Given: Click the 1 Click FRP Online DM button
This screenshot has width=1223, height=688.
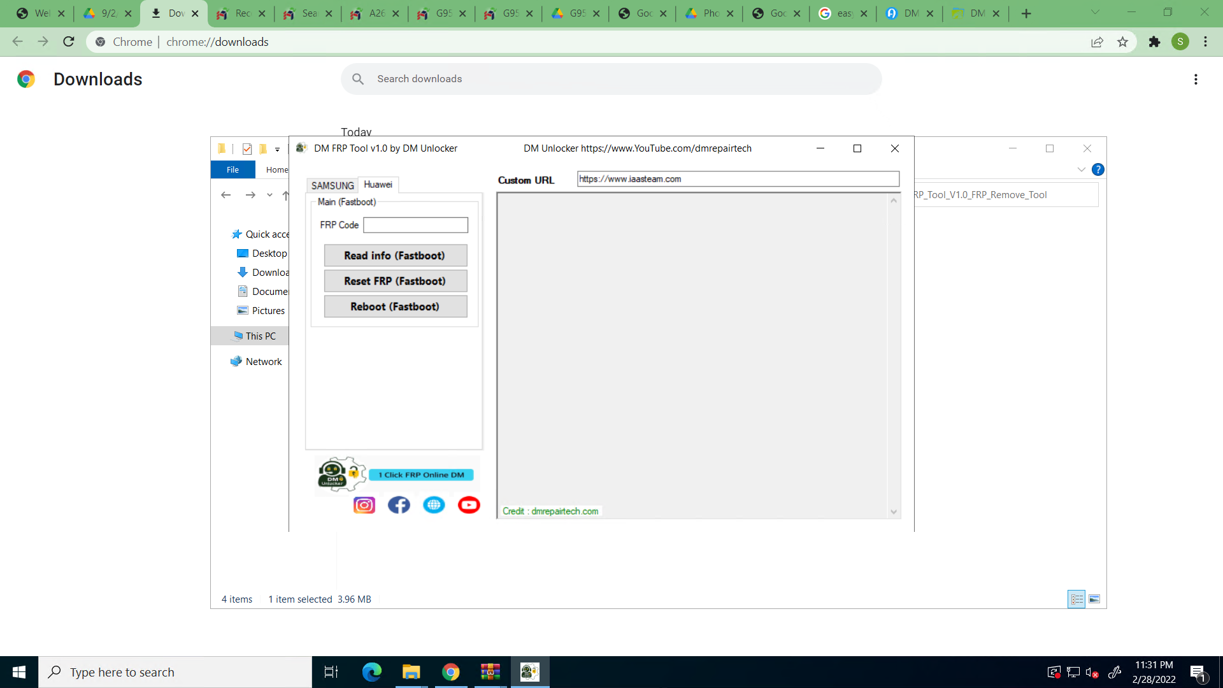Looking at the screenshot, I should coord(421,475).
